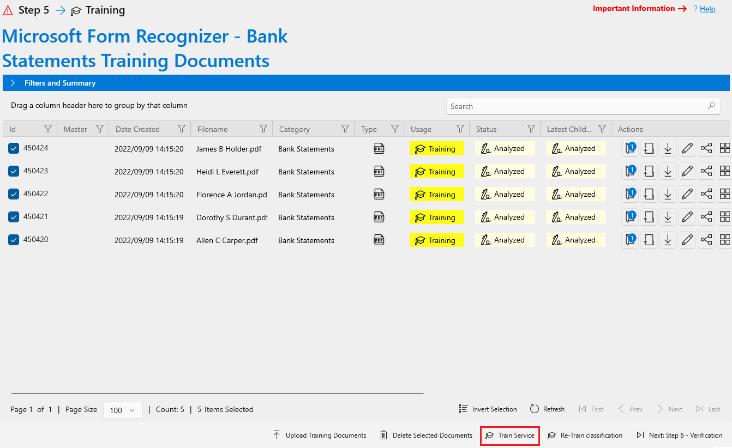Screen dimensions: 732x448
Task: Click Upload Training Documents button
Action: click(x=320, y=435)
